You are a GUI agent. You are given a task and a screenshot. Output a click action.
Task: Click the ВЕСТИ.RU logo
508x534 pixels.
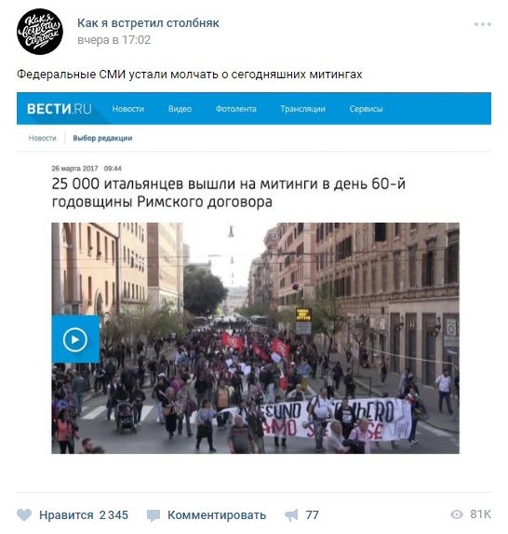pyautogui.click(x=60, y=109)
